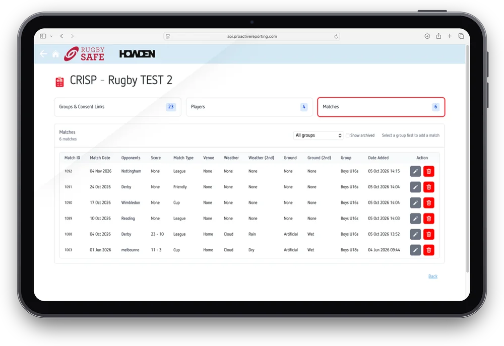504x346 pixels.
Task: Switch to the Players tab
Action: tap(249, 107)
